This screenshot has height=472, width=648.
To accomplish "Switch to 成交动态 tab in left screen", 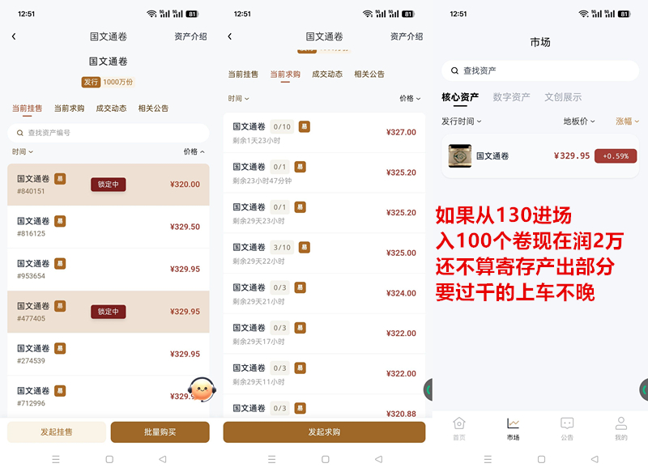I will 111,108.
